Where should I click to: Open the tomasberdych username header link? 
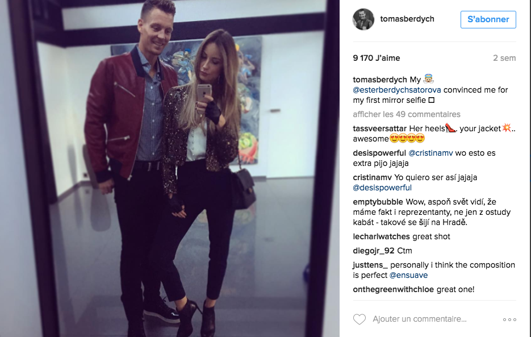(407, 19)
